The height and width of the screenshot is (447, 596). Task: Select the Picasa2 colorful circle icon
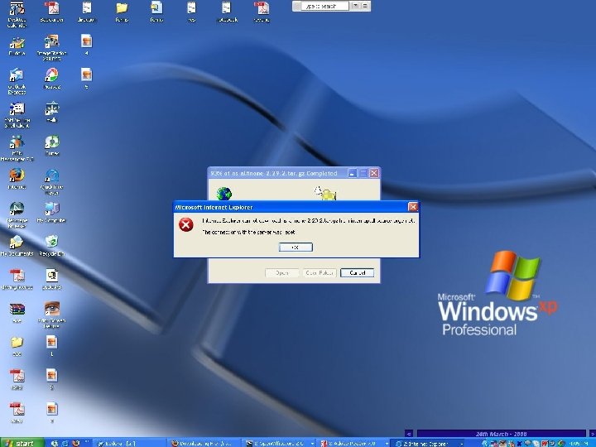click(51, 75)
